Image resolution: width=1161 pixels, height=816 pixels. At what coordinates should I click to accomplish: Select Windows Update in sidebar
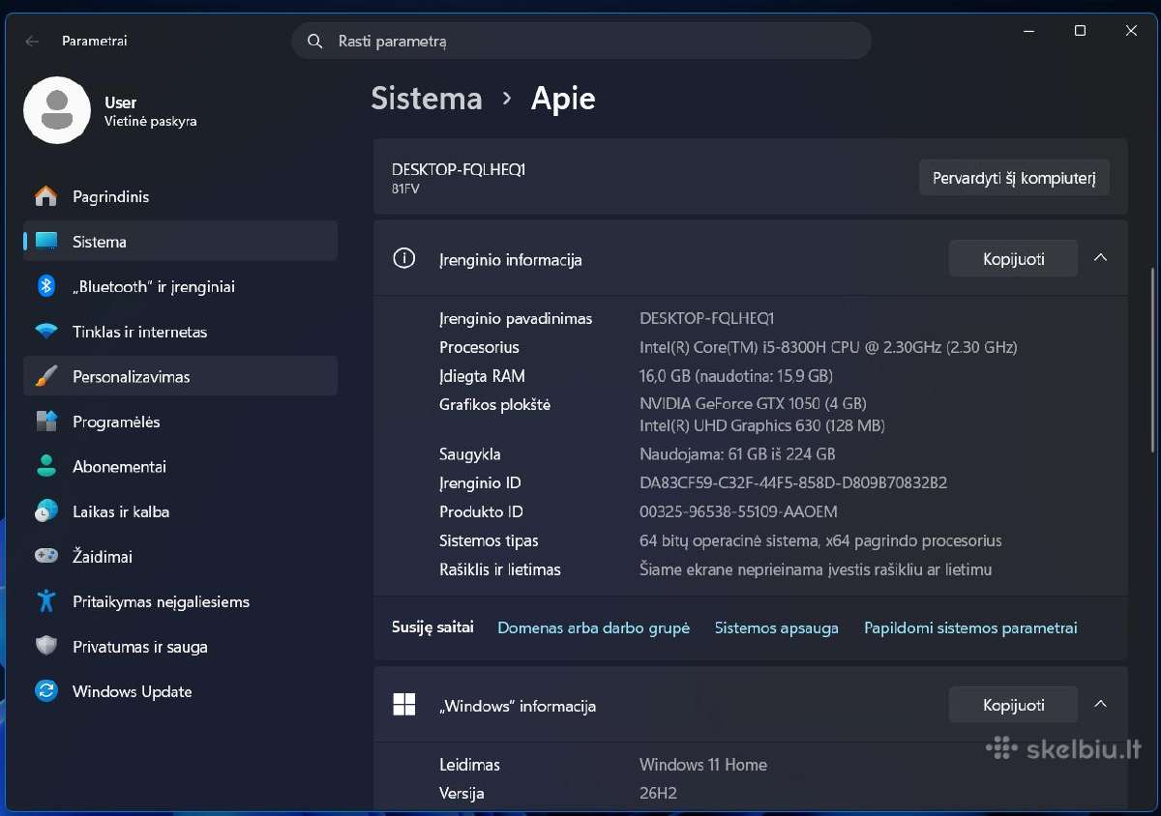tap(180, 691)
